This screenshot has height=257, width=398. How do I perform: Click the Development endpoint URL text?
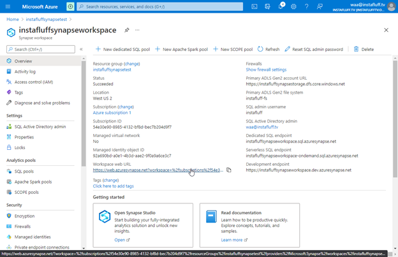298,170
